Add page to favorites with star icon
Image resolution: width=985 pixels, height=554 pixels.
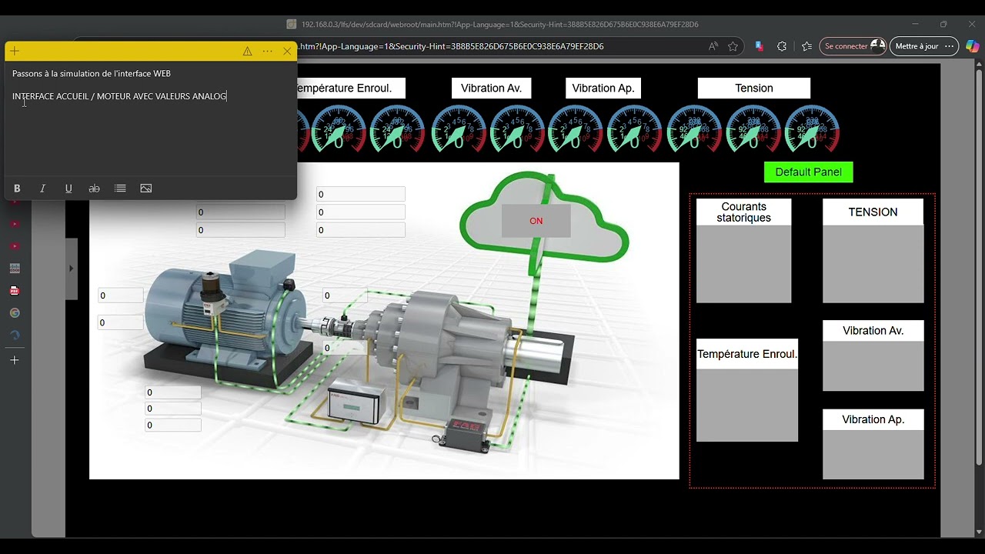733,46
